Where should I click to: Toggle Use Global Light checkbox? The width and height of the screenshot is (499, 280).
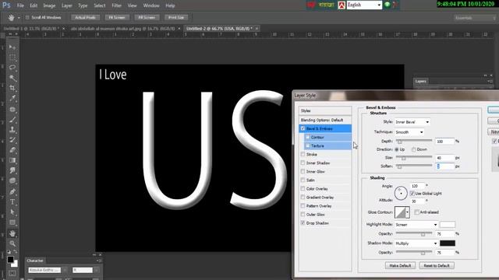click(x=412, y=194)
